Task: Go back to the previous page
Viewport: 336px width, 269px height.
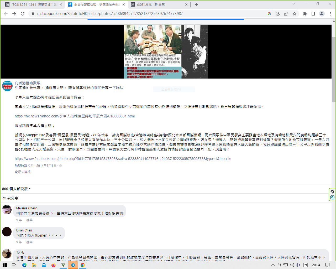Action: pyautogui.click(x=6, y=14)
